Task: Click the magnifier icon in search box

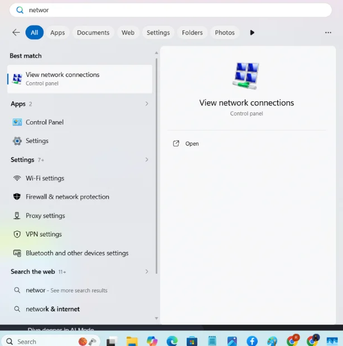Action: [20, 10]
